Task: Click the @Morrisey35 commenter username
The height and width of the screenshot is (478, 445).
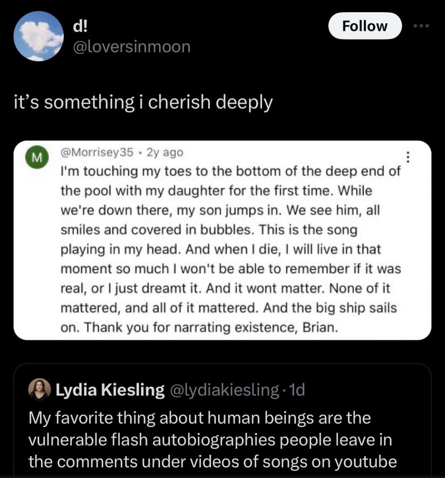Action: click(97, 152)
